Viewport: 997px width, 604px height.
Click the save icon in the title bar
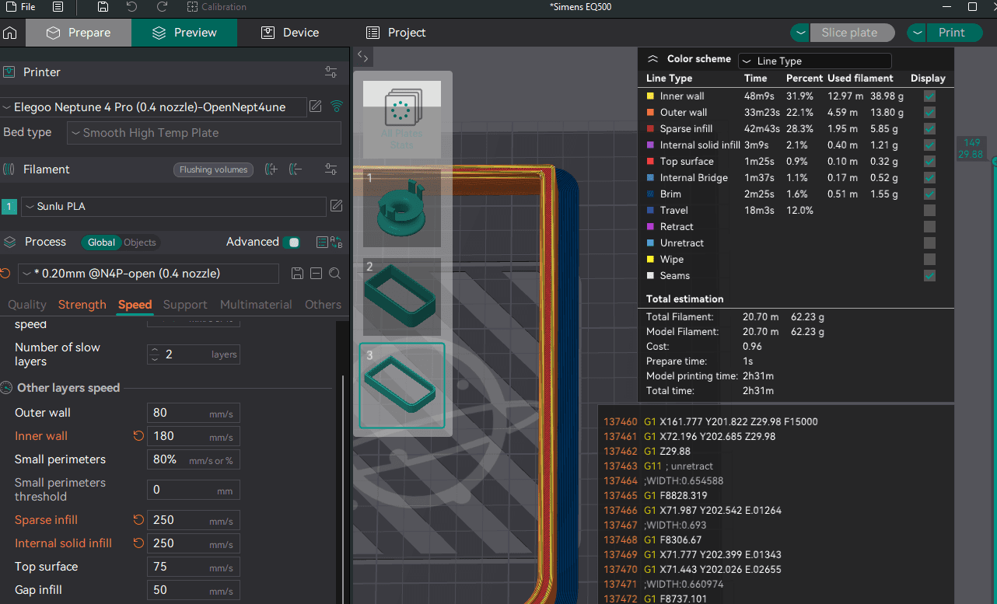click(x=103, y=7)
